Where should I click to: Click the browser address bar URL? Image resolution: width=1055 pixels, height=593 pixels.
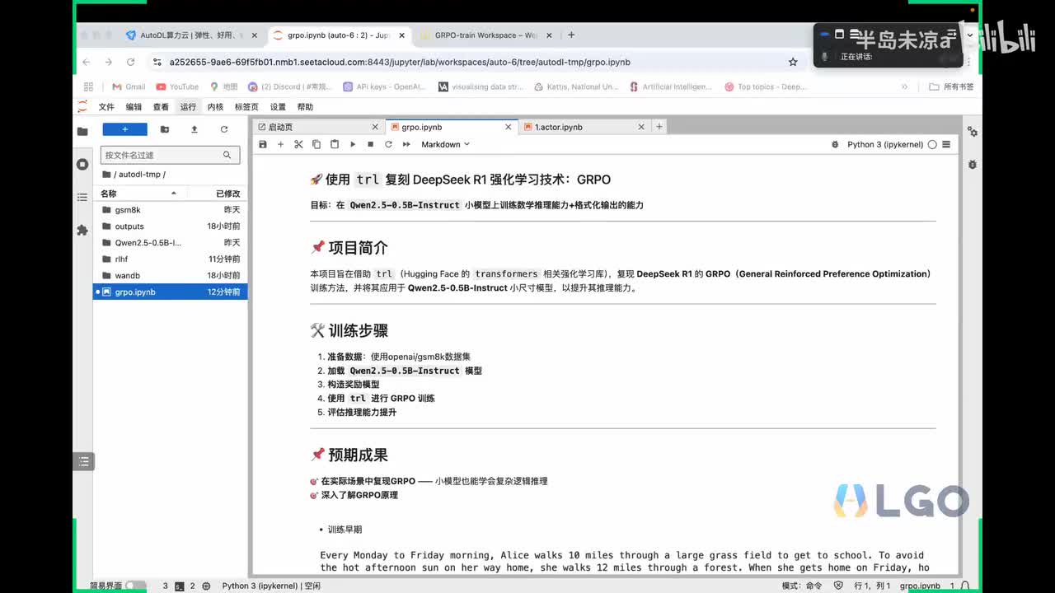(x=400, y=62)
